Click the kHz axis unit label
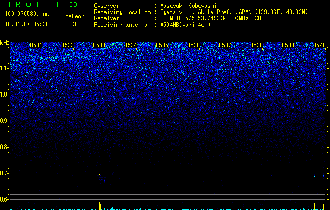 [5, 43]
